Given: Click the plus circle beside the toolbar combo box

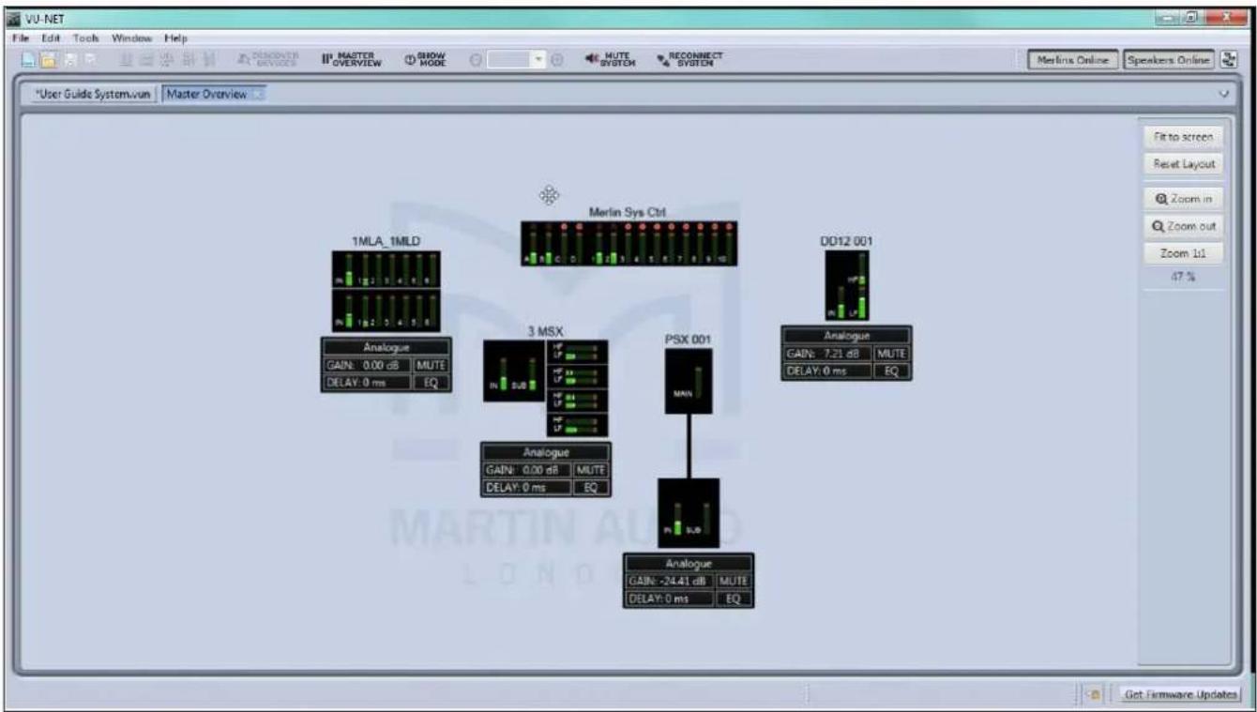Looking at the screenshot, I should (x=556, y=60).
